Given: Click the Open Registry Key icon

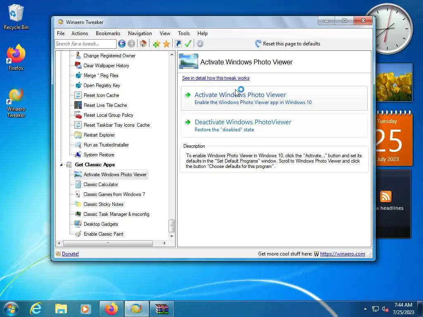Looking at the screenshot, I should pyautogui.click(x=78, y=85).
